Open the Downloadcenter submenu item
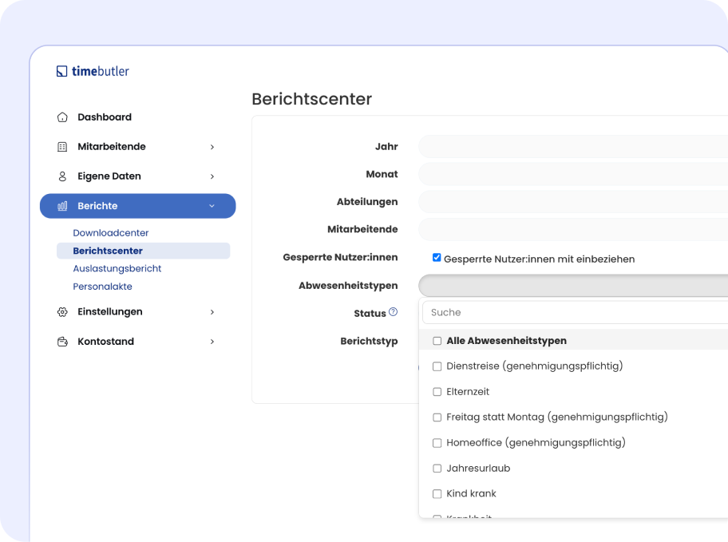The width and height of the screenshot is (728, 542). (111, 233)
